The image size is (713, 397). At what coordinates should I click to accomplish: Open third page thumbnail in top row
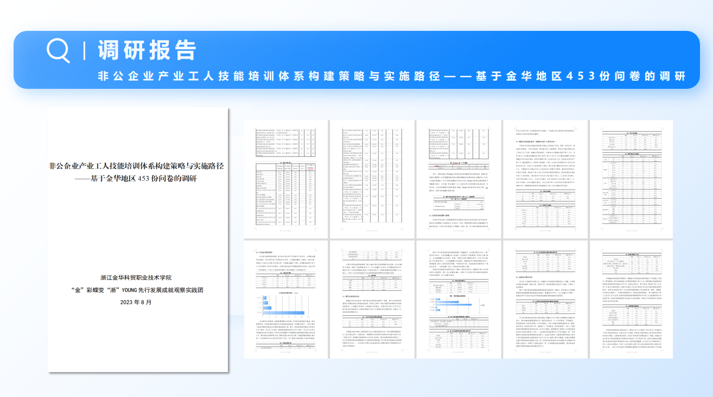coord(458,178)
